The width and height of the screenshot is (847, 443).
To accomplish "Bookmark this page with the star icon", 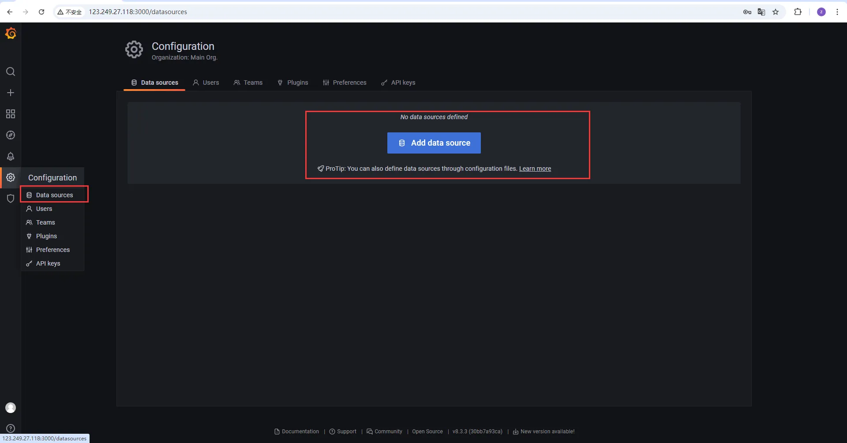I will click(776, 12).
